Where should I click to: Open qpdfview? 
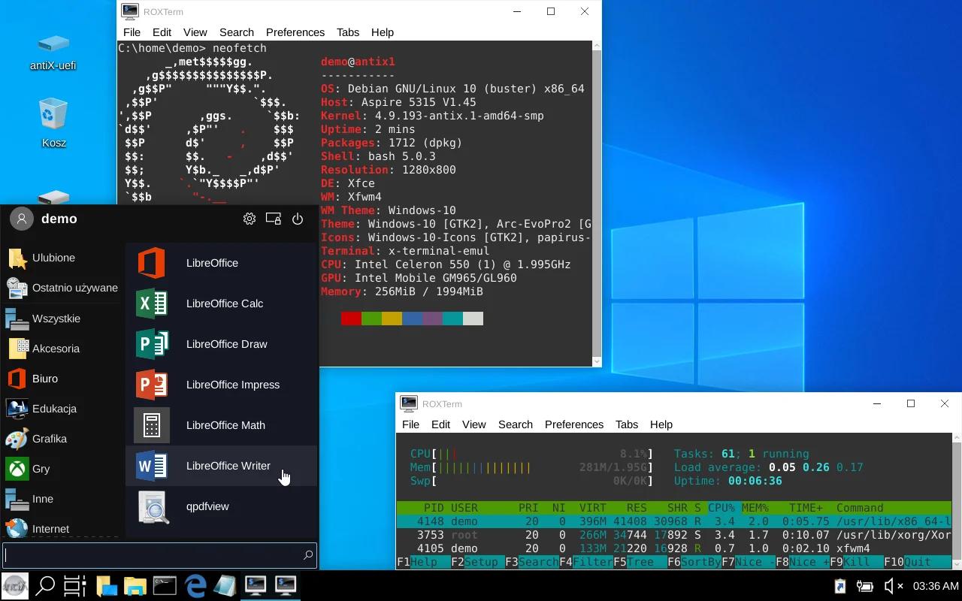coord(207,506)
